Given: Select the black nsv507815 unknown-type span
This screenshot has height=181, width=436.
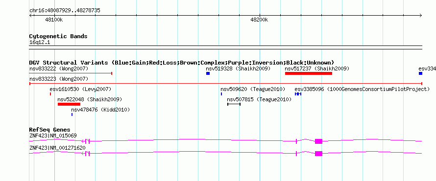Looking at the screenshot, I should tap(234, 104).
